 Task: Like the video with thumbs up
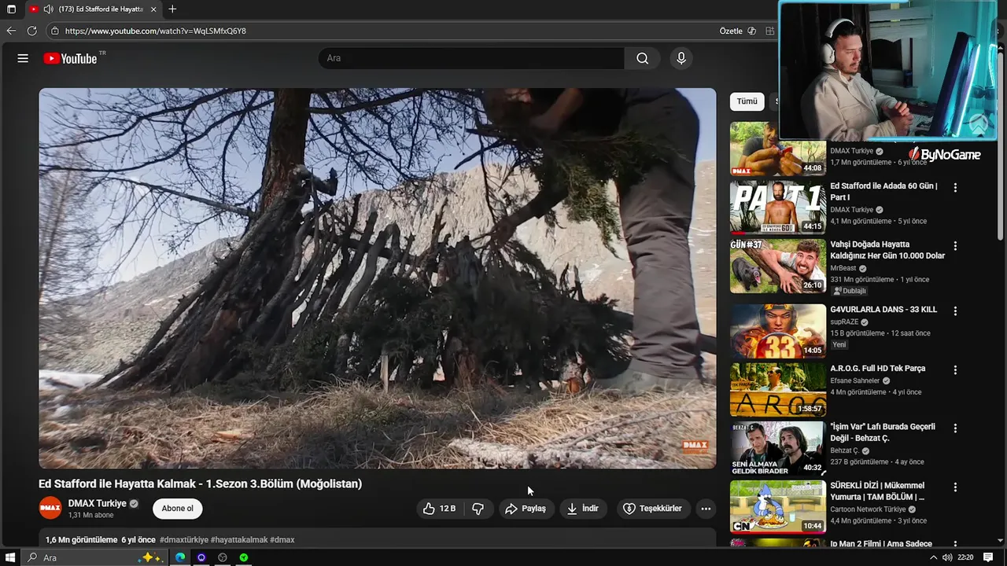click(x=439, y=509)
